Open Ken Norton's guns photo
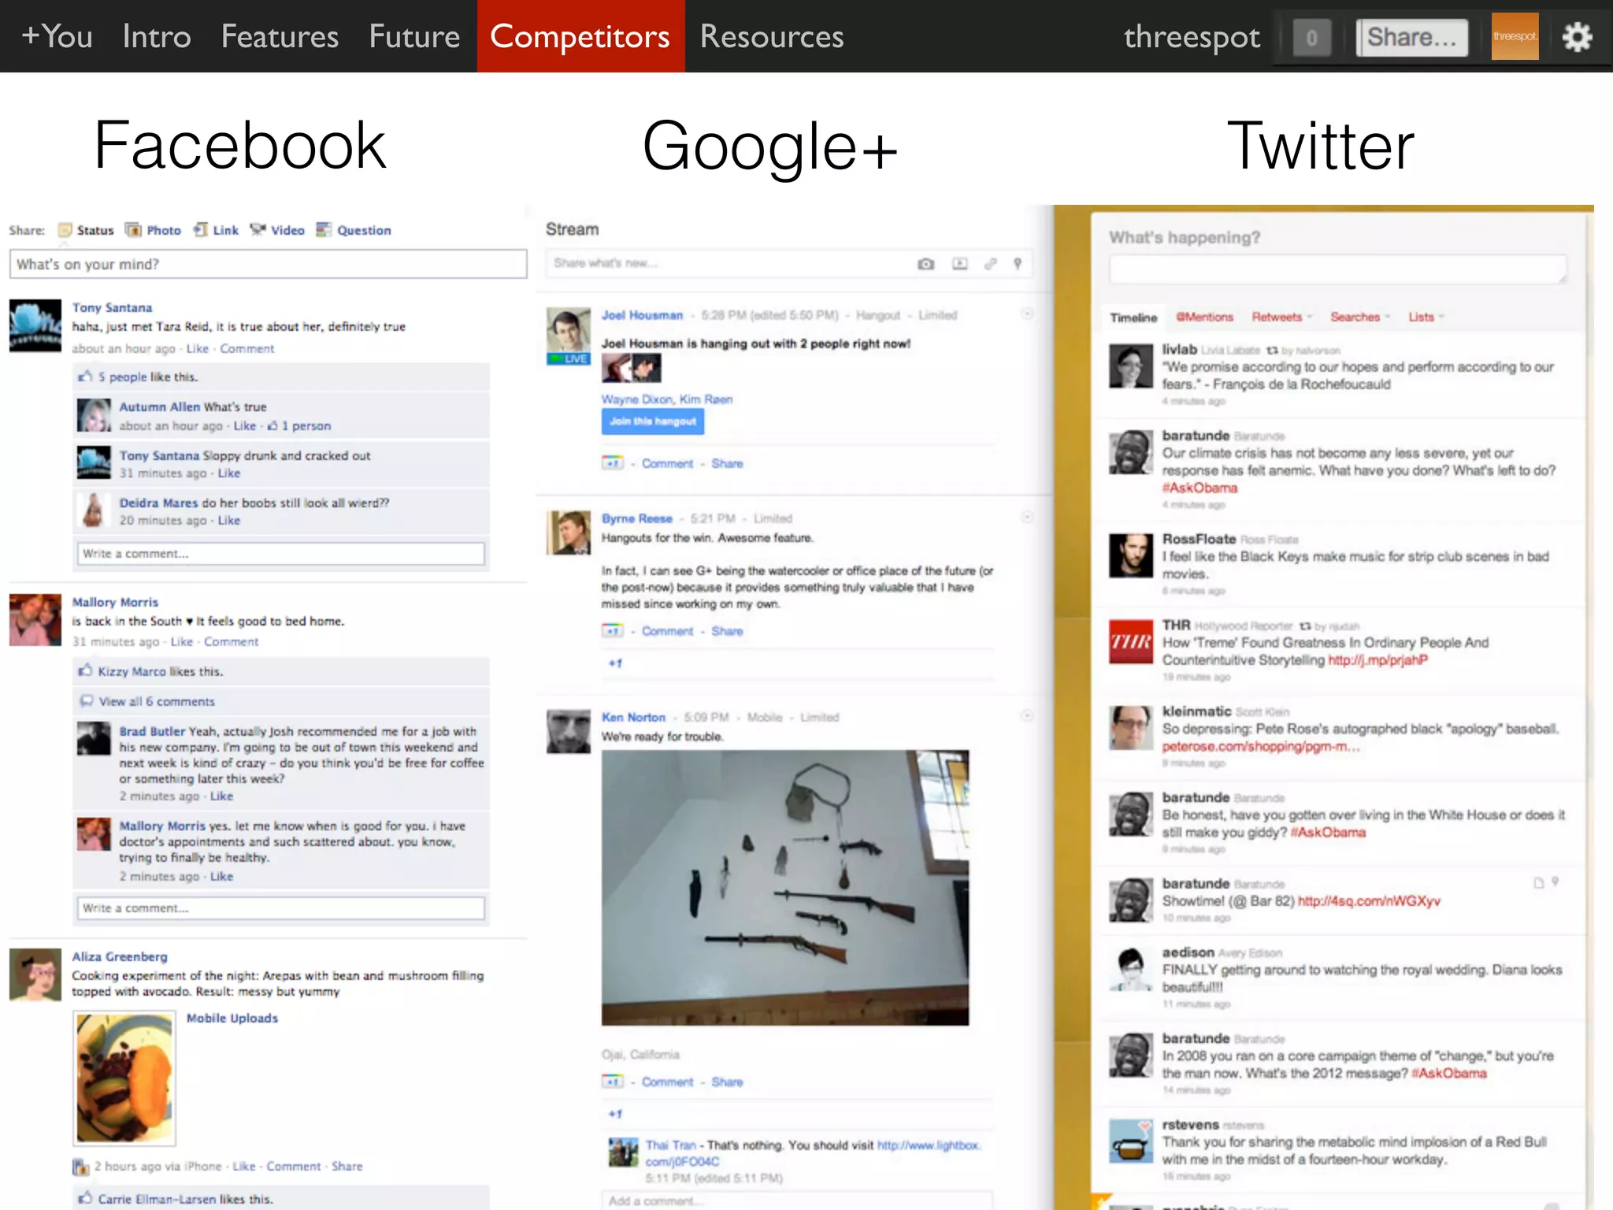Image resolution: width=1613 pixels, height=1210 pixels. pos(785,888)
